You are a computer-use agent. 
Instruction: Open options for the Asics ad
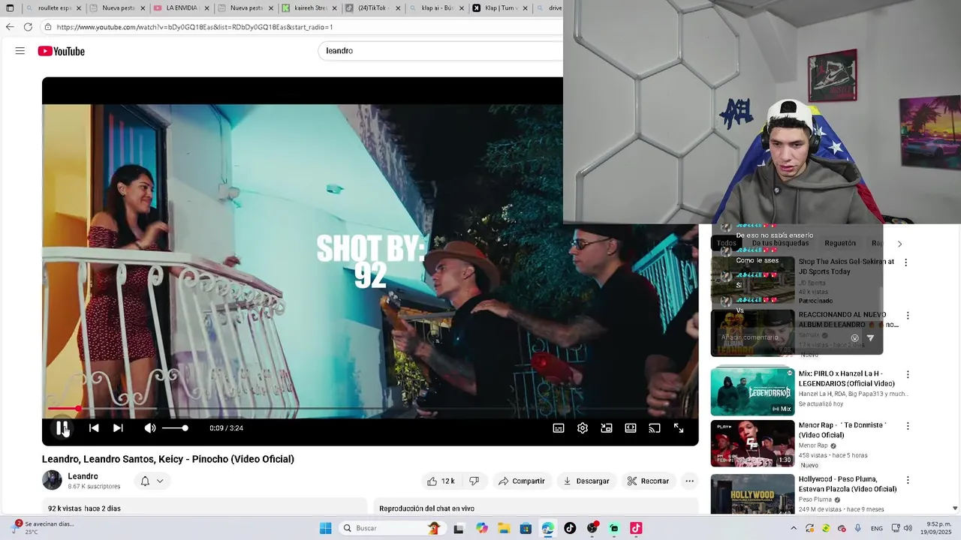[x=905, y=262]
